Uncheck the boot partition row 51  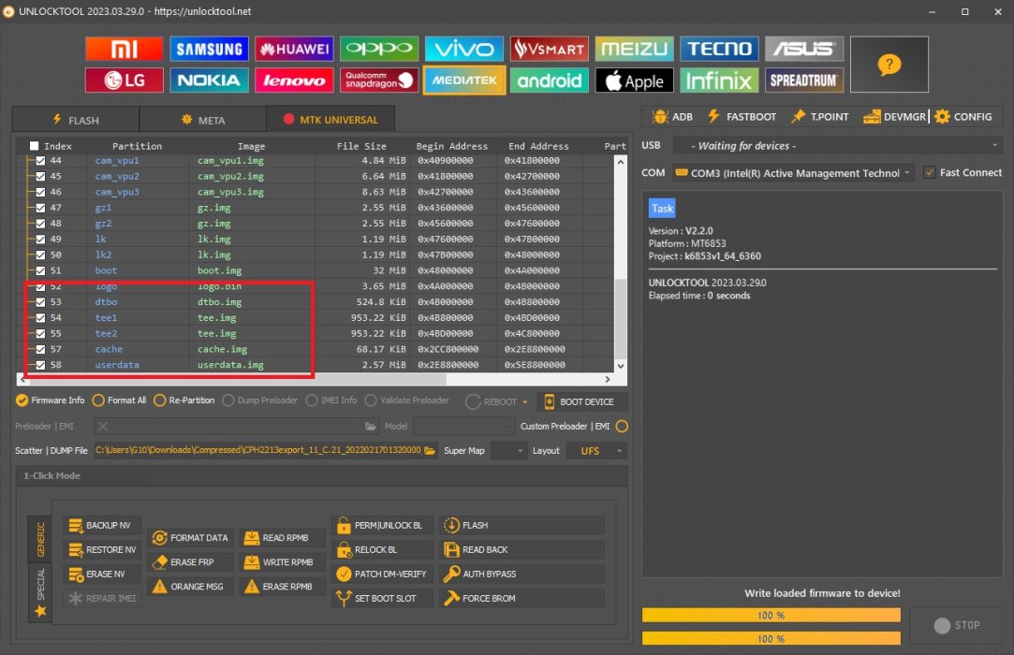tap(41, 271)
